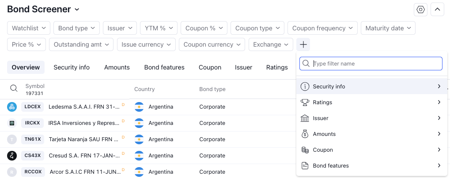Open the Coupon frequency filter dropdown

click(322, 28)
